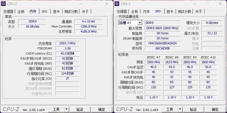The image size is (227, 113).
Task: Click the 2T command rate value
Action: tap(67, 79)
